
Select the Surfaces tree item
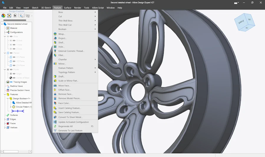(14, 115)
